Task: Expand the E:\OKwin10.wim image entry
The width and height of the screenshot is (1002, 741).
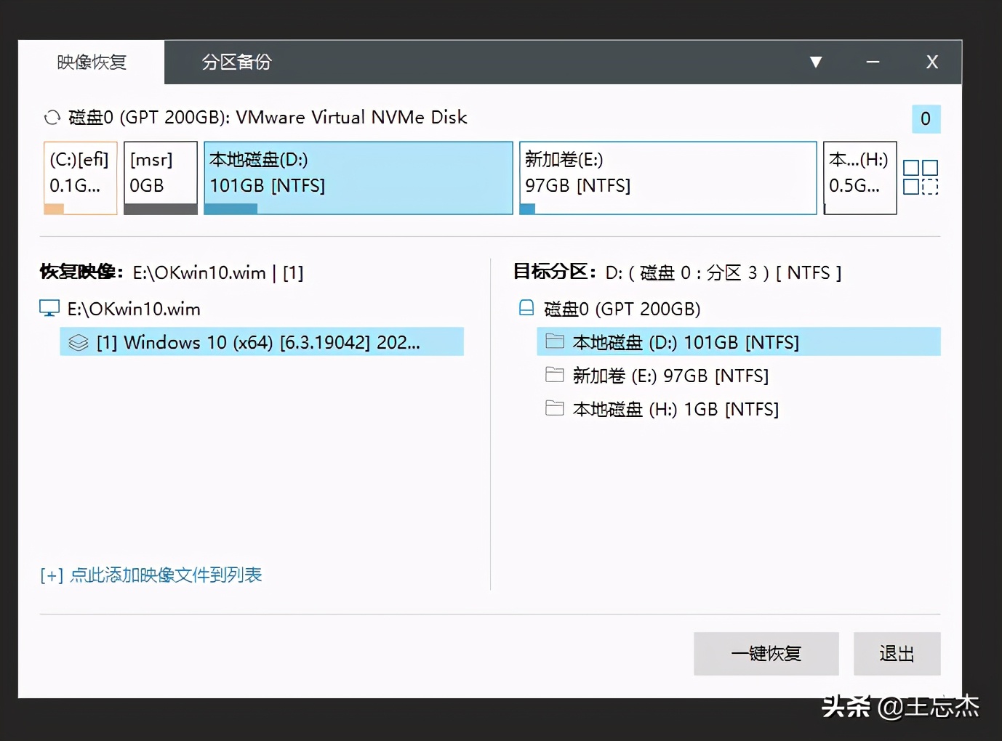Action: click(132, 308)
